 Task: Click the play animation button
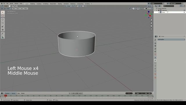pos(78,93)
